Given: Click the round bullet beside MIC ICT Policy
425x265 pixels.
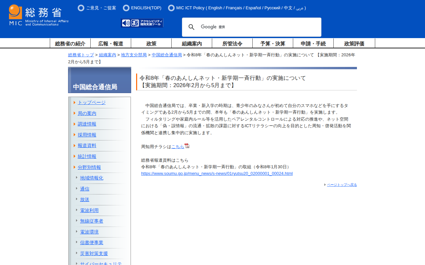Looking at the screenshot, I should pyautogui.click(x=171, y=8).
